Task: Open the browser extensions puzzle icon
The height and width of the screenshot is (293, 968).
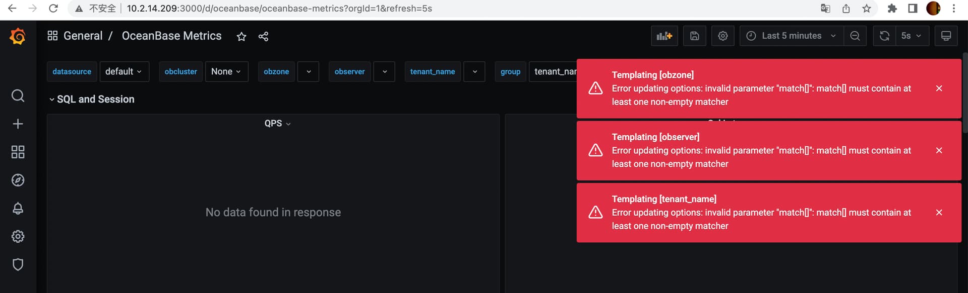Action: click(x=892, y=8)
